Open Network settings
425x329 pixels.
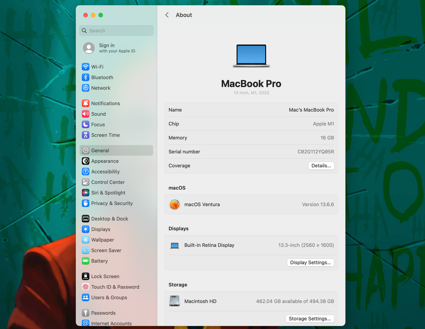[x=101, y=88]
